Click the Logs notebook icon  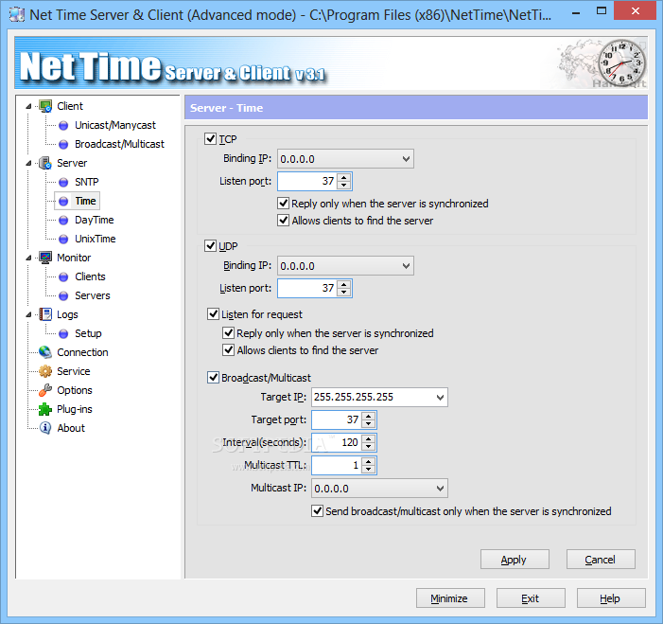45,314
